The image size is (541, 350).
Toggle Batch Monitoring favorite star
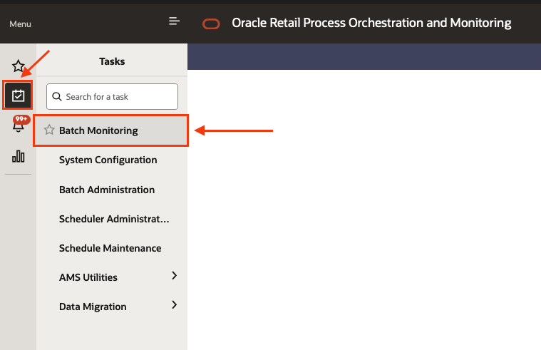point(49,130)
